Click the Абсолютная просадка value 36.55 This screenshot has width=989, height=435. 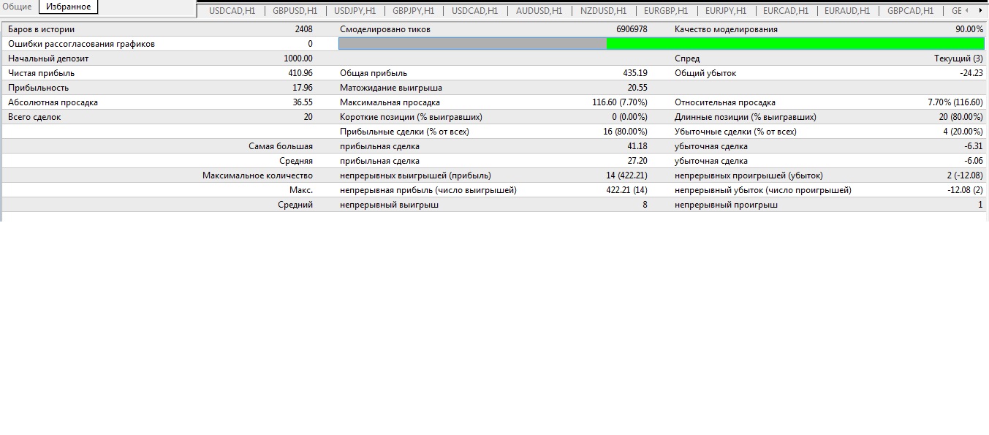coord(303,102)
